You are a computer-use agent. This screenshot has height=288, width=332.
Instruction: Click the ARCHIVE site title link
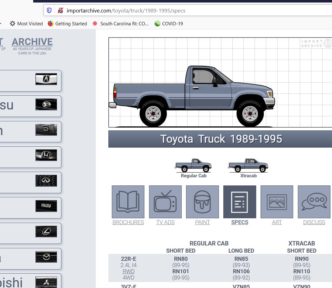click(32, 42)
